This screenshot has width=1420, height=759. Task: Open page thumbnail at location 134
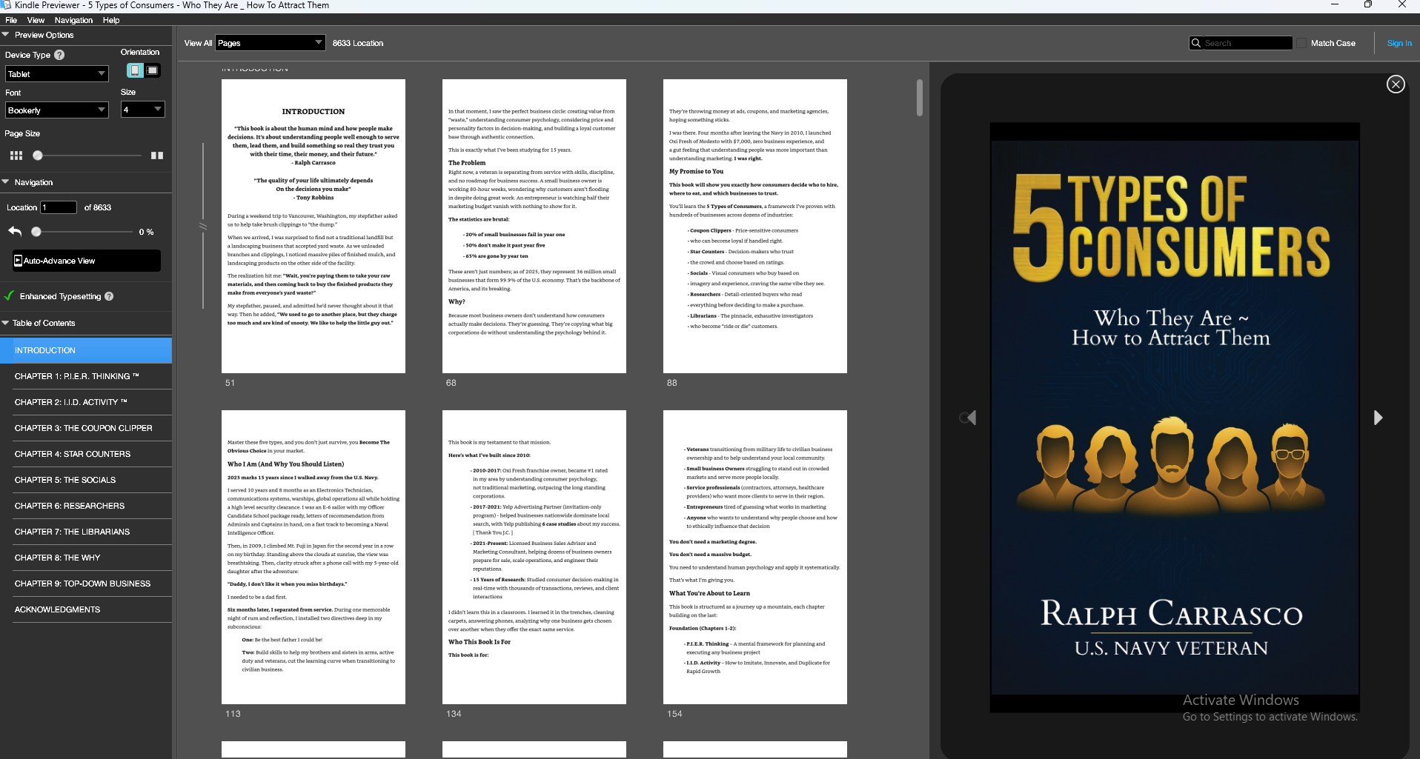coord(534,557)
